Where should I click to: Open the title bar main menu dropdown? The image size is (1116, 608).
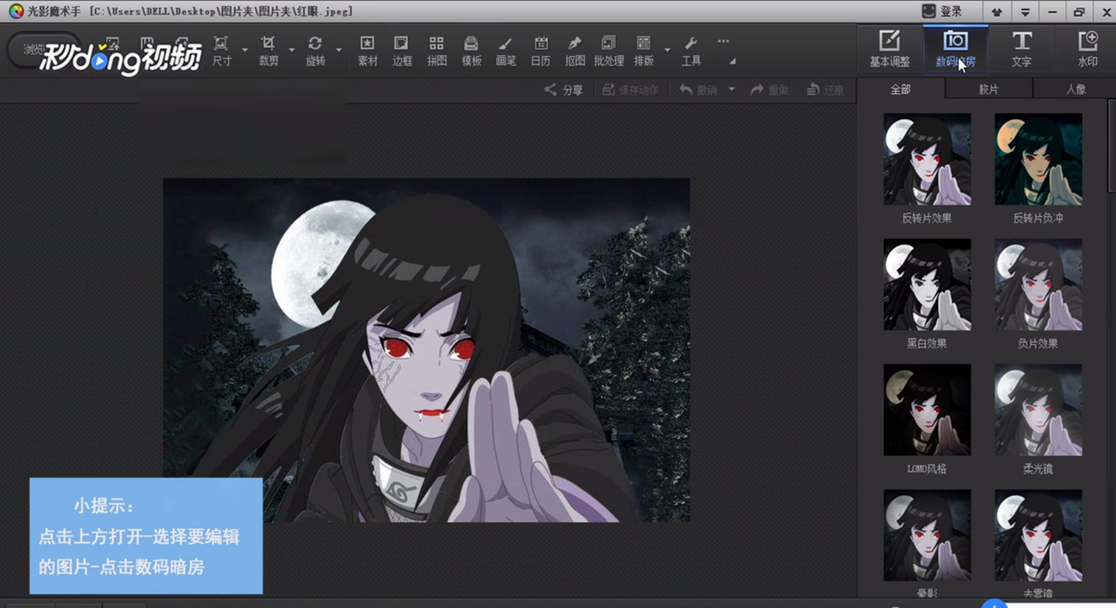pos(1025,12)
